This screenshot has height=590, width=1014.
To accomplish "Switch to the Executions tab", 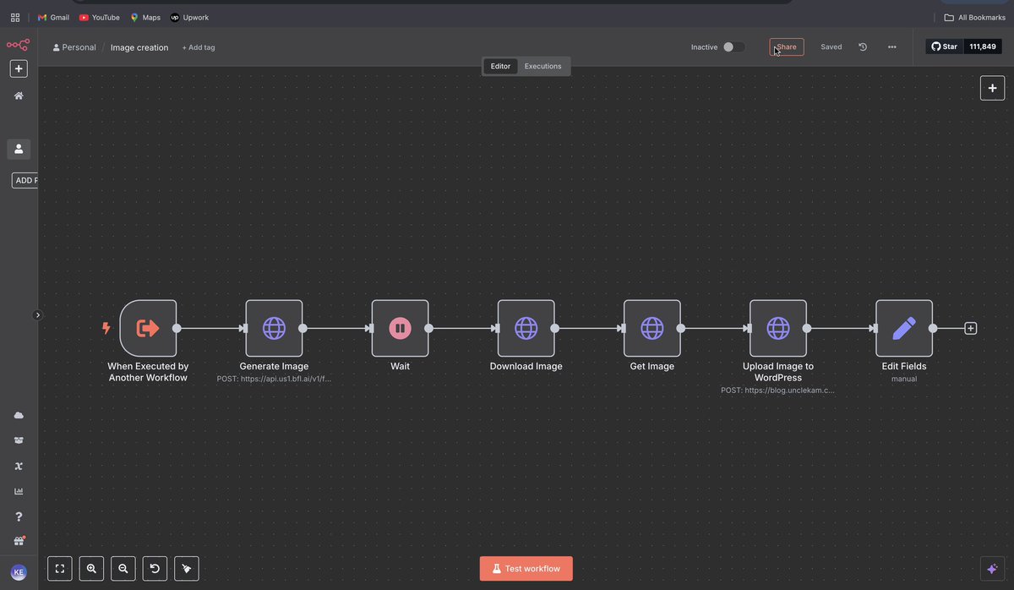I will click(x=542, y=65).
